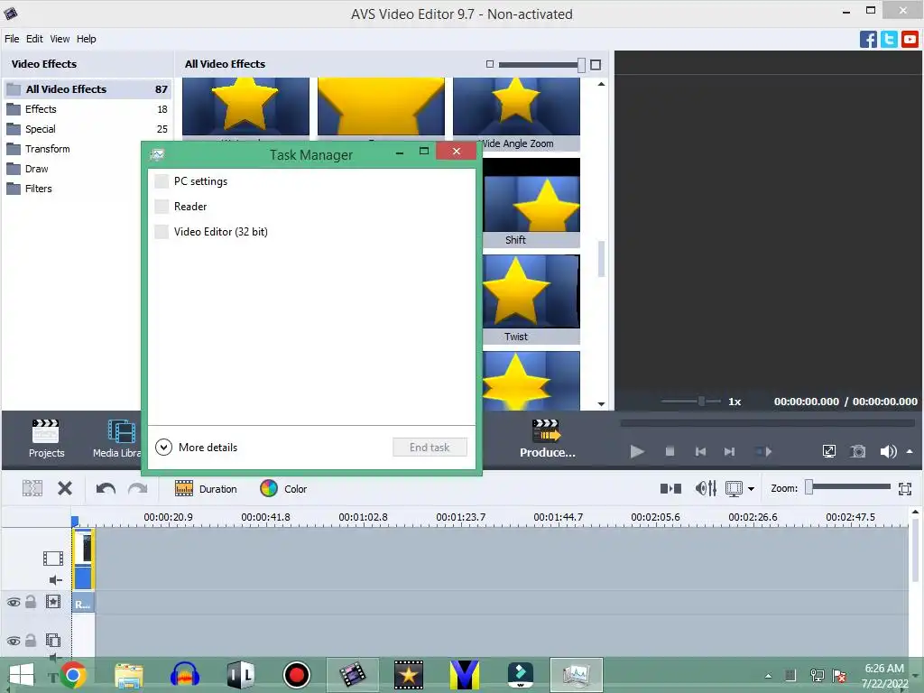Switch to storyboard view icon

pos(670,488)
